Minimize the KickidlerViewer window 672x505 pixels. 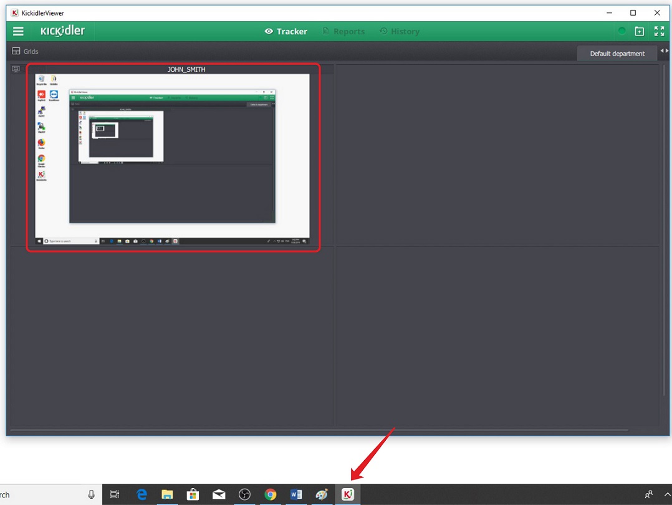tap(609, 13)
